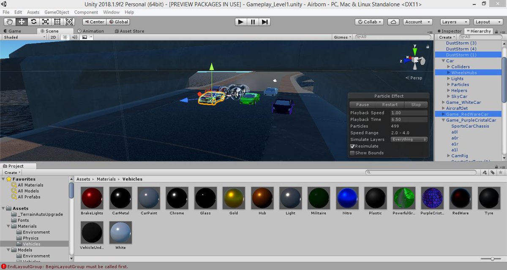This screenshot has height=270, width=507.
Task: Open the Layout dropdown
Action: point(488,22)
